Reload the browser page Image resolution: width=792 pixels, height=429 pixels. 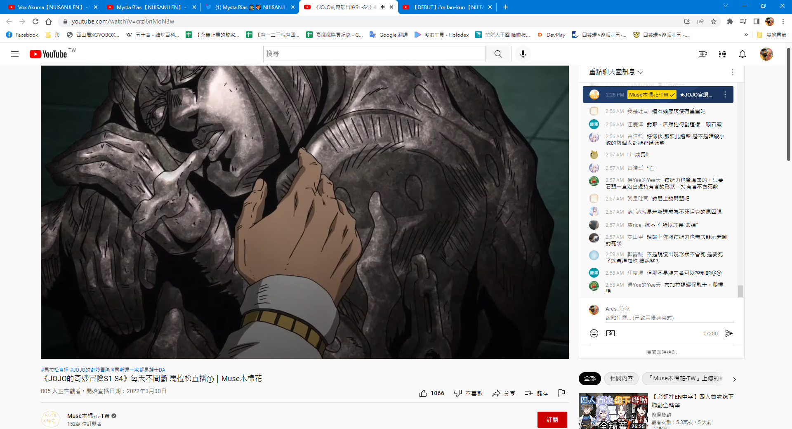click(x=35, y=21)
